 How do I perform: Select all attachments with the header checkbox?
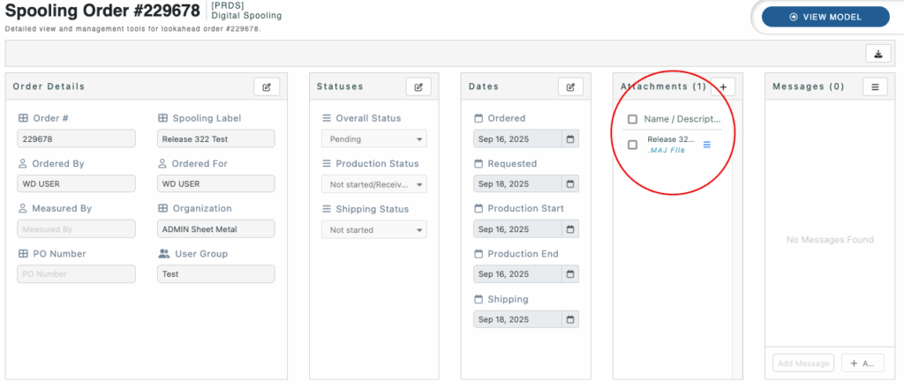pyautogui.click(x=632, y=119)
